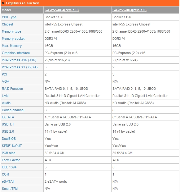Select the Memory type label

tap(11, 31)
